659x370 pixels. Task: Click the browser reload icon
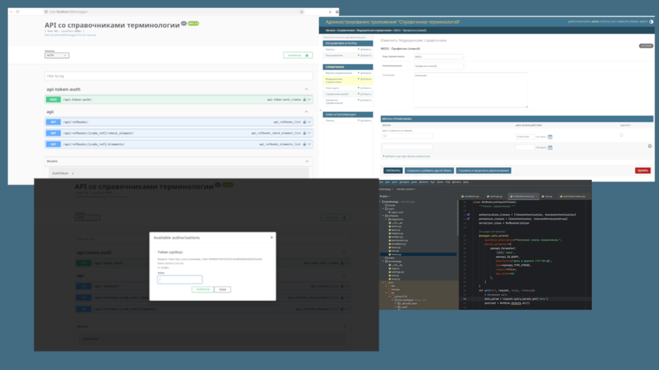(x=18, y=12)
